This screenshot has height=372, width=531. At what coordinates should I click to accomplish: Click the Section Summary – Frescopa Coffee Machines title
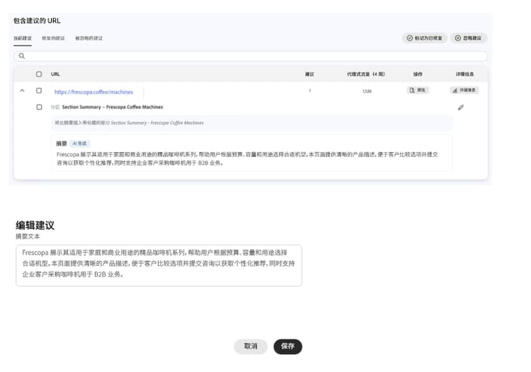click(113, 107)
